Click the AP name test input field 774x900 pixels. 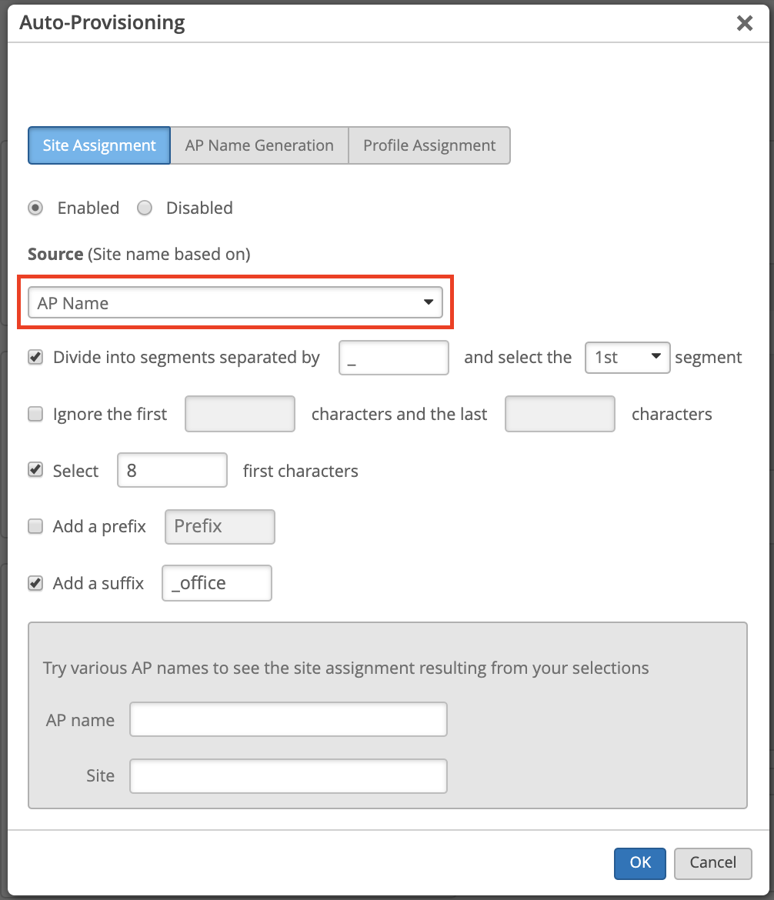pos(288,720)
